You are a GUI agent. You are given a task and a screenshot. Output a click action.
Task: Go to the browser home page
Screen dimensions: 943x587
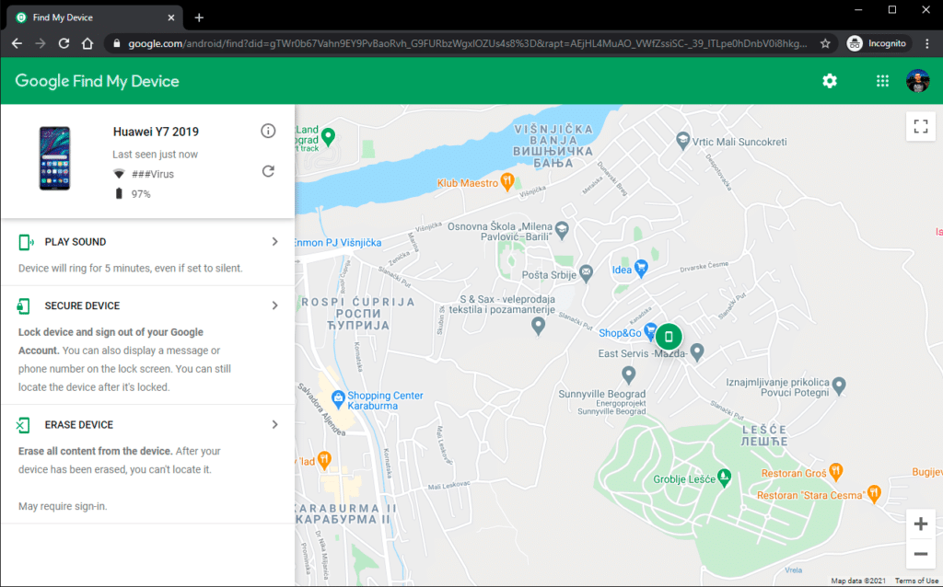(87, 43)
